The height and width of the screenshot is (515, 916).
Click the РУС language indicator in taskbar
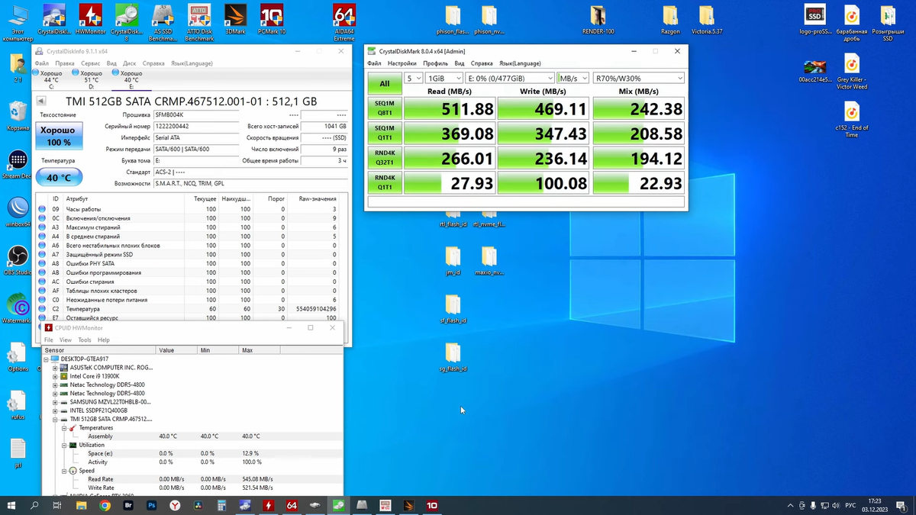pyautogui.click(x=850, y=505)
